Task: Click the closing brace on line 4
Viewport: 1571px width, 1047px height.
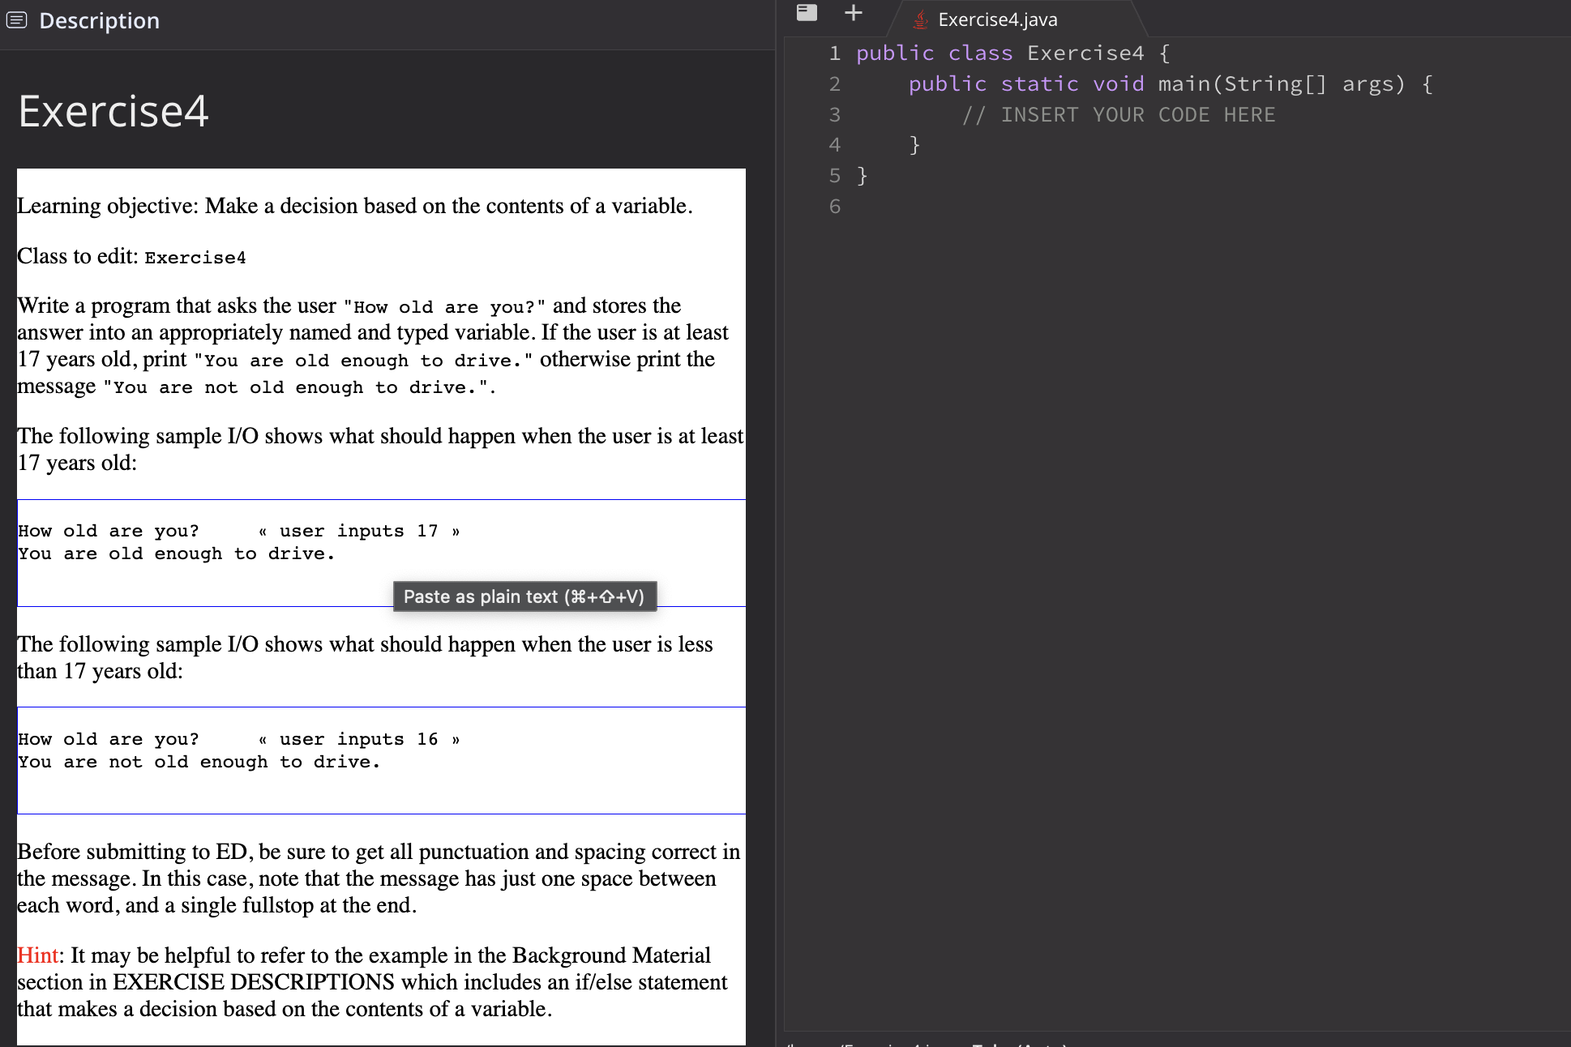Action: point(914,145)
